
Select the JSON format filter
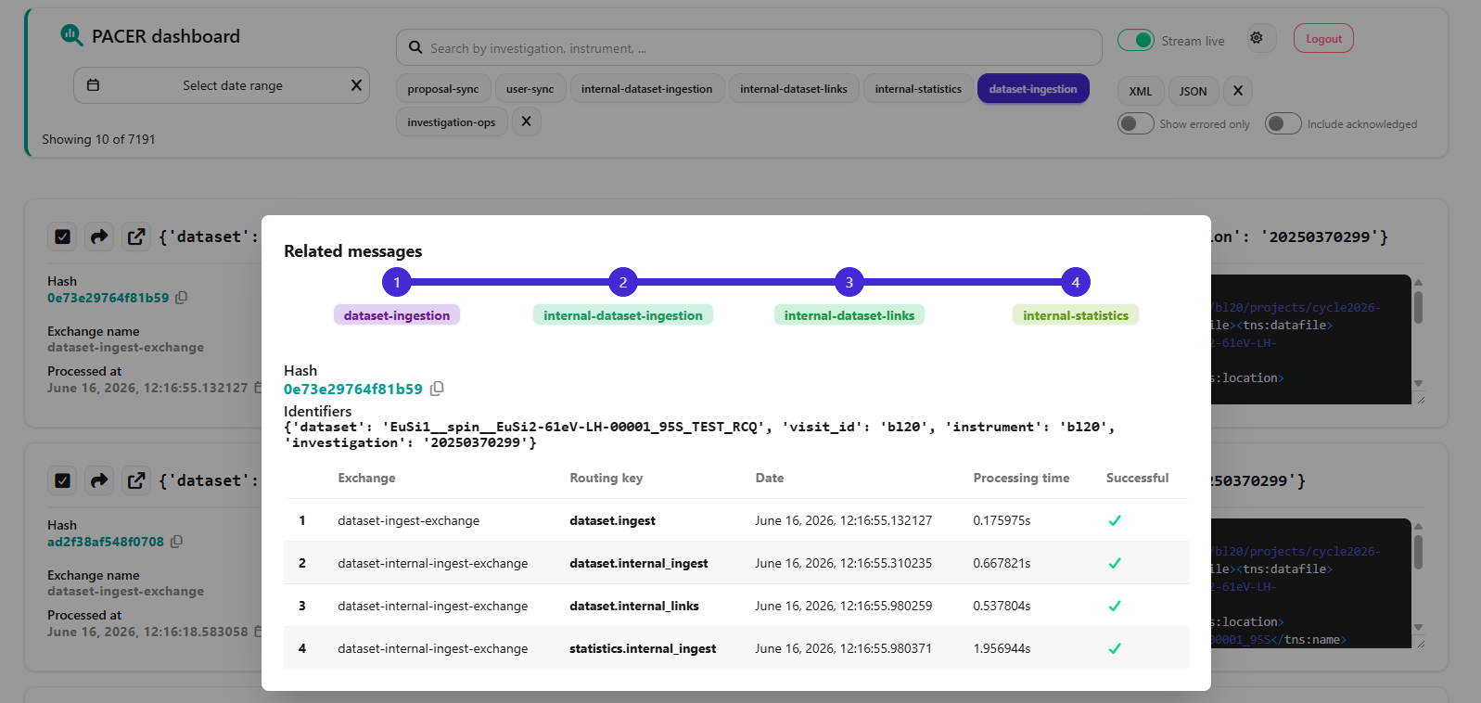click(1194, 91)
